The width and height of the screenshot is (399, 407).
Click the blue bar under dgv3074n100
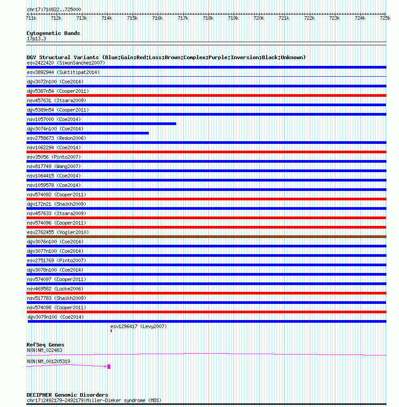tap(88, 133)
